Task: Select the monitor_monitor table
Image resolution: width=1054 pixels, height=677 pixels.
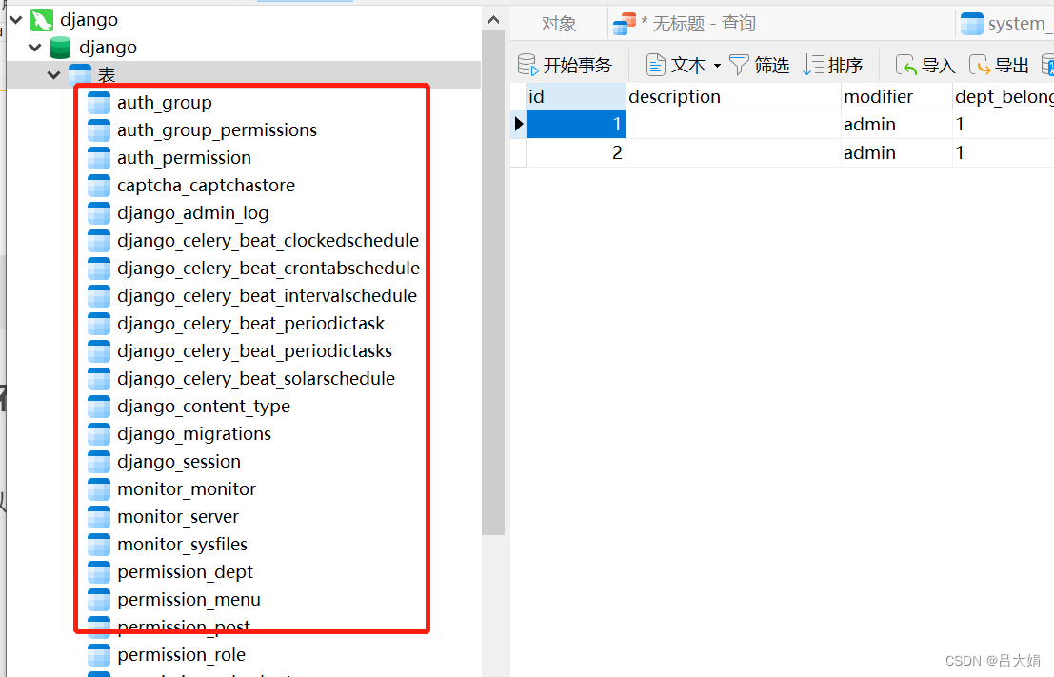Action: coord(187,489)
